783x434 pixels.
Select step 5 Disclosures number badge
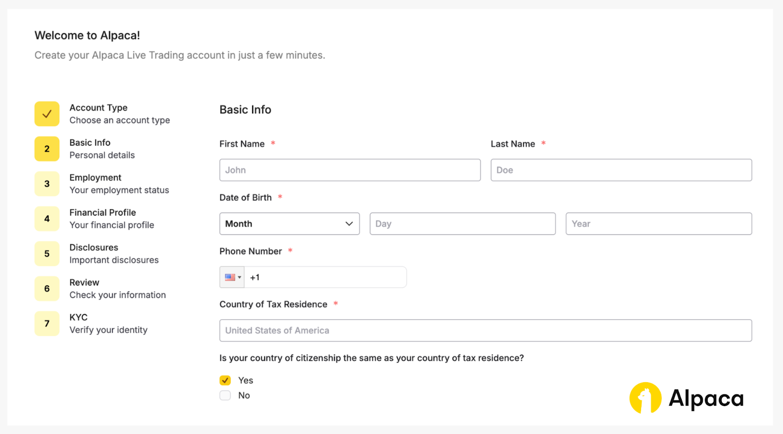[x=47, y=254]
